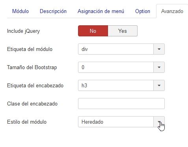Select the Option tab
Image resolution: width=188 pixels, height=147 pixels.
coord(143,11)
